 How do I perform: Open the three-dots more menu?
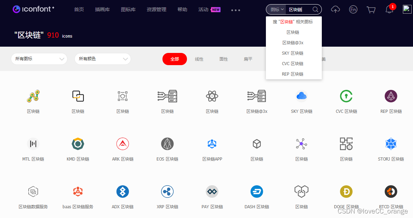(x=236, y=10)
